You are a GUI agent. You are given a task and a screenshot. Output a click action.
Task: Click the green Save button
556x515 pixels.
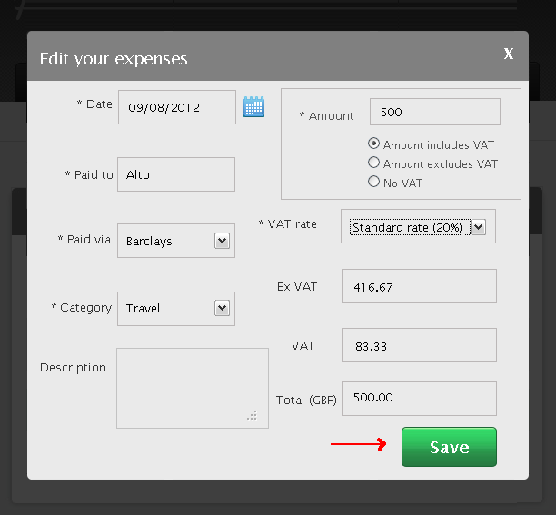click(449, 447)
